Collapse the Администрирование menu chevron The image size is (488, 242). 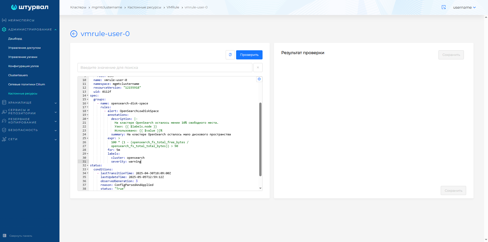(55, 30)
